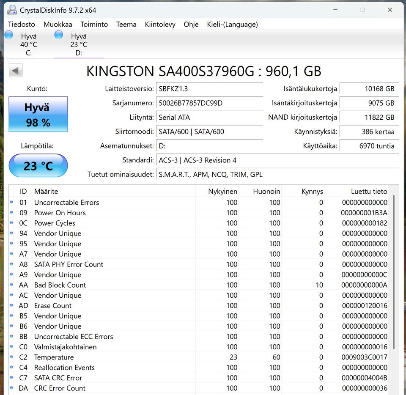Open the Teema menu
Image resolution: width=406 pixels, height=395 pixels.
click(126, 25)
